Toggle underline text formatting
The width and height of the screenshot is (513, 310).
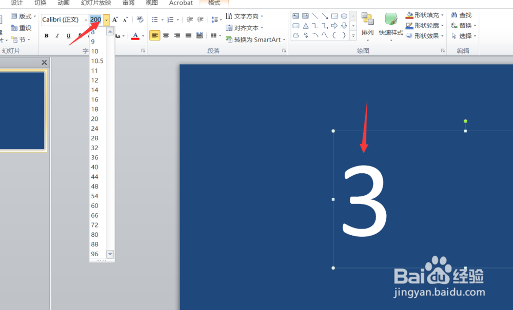click(68, 35)
